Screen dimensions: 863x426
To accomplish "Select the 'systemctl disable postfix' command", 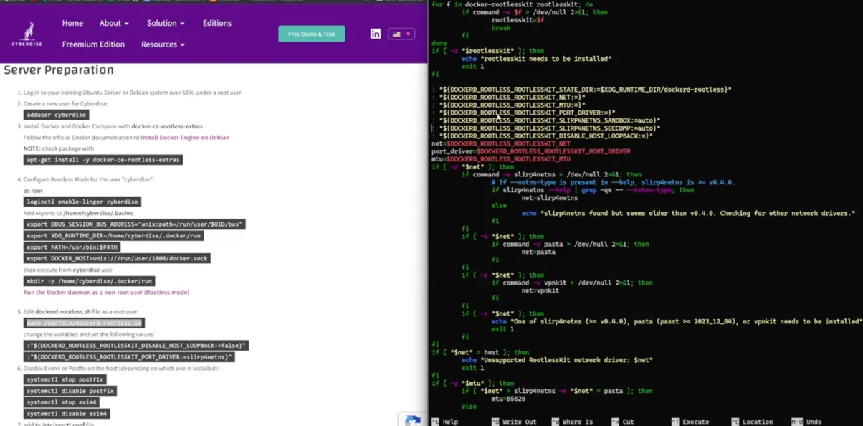I will (70, 391).
